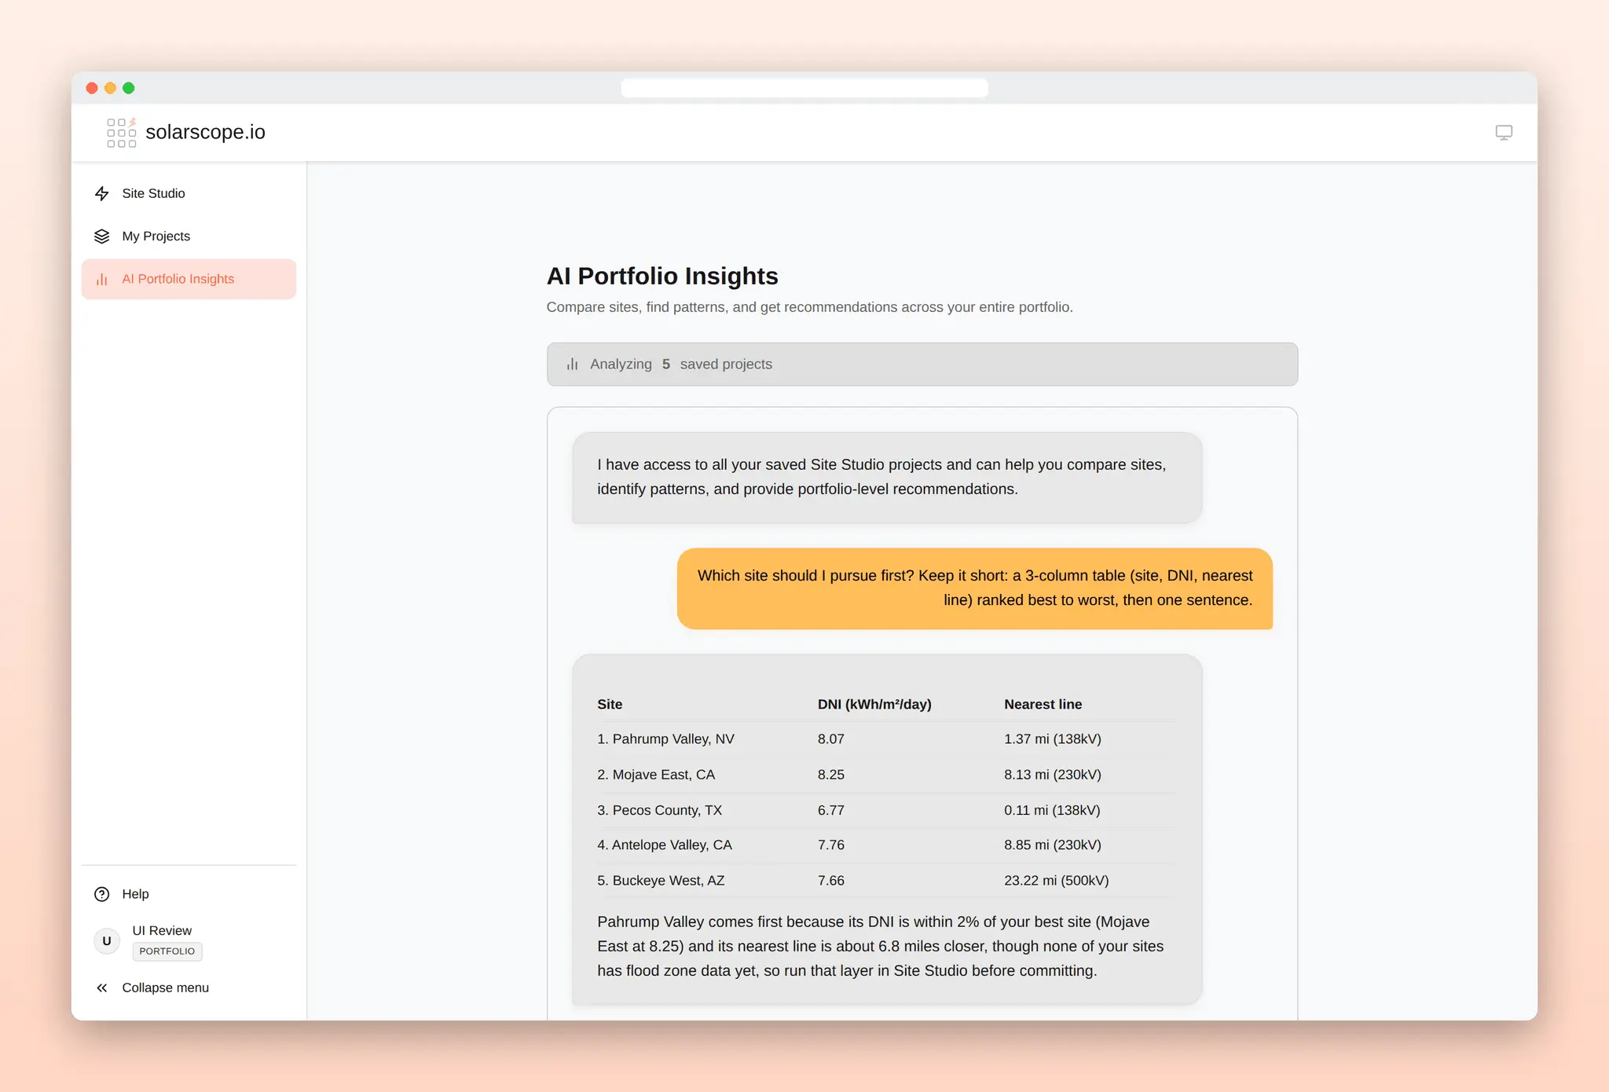Click the nearest line '8.85 mi (230kV)'

click(1053, 845)
